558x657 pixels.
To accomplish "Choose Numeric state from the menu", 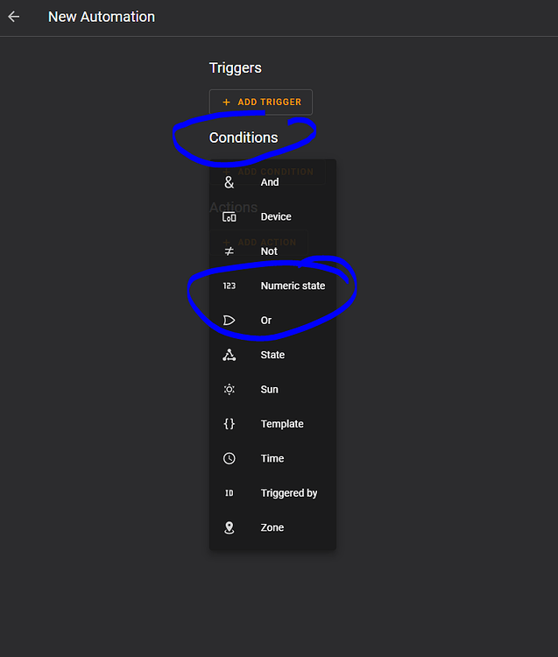I will point(293,286).
